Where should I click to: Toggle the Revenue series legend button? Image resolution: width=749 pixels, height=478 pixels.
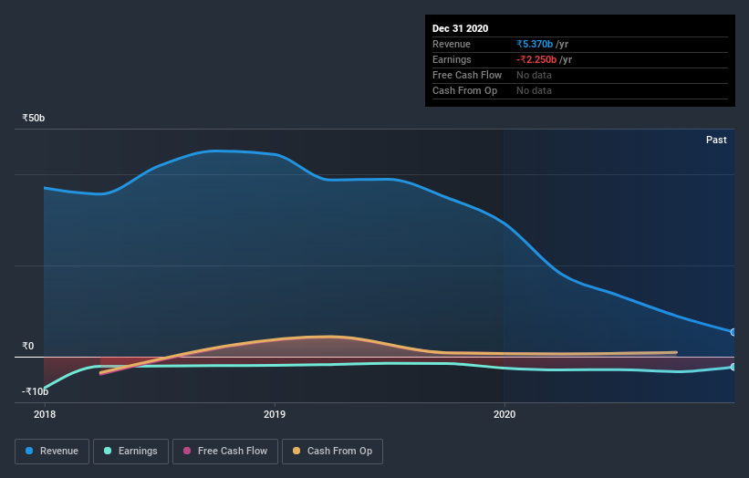click(x=52, y=452)
